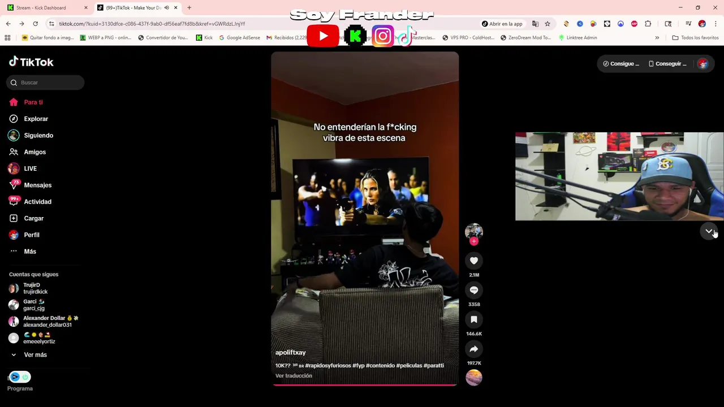
Task: Open the profile avatar at top right
Action: [703, 64]
